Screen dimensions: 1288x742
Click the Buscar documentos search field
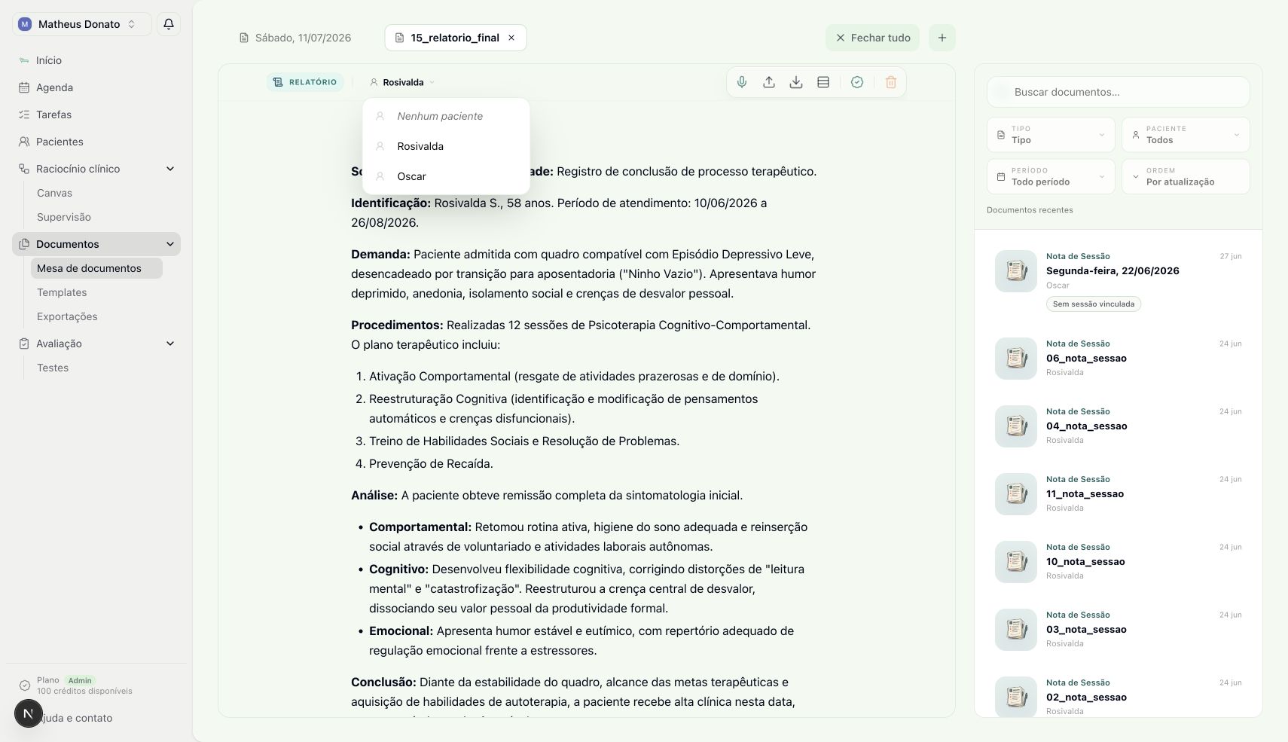(x=1119, y=92)
